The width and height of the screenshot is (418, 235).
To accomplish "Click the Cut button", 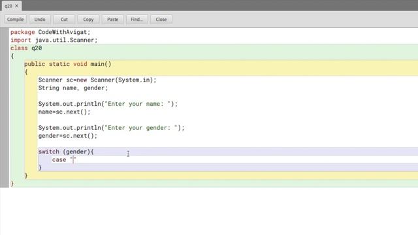I will [64, 20].
